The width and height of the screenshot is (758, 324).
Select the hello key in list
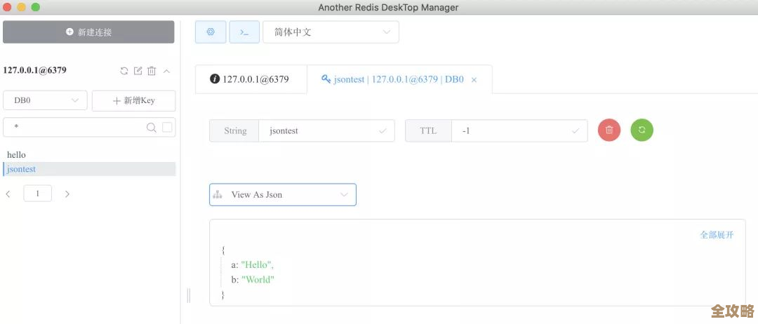click(17, 154)
